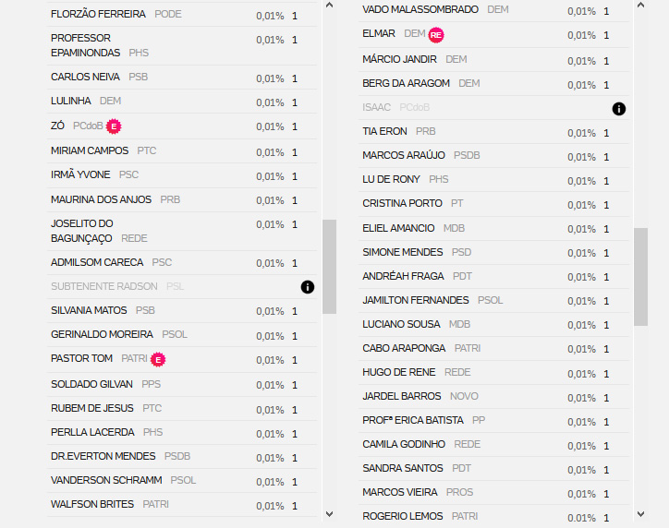The height and width of the screenshot is (528, 669).
Task: Click the info icon beside SUBTENENTE RADSON
Action: click(307, 287)
